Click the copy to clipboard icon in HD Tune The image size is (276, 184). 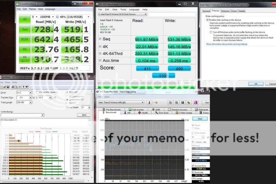click(170, 103)
